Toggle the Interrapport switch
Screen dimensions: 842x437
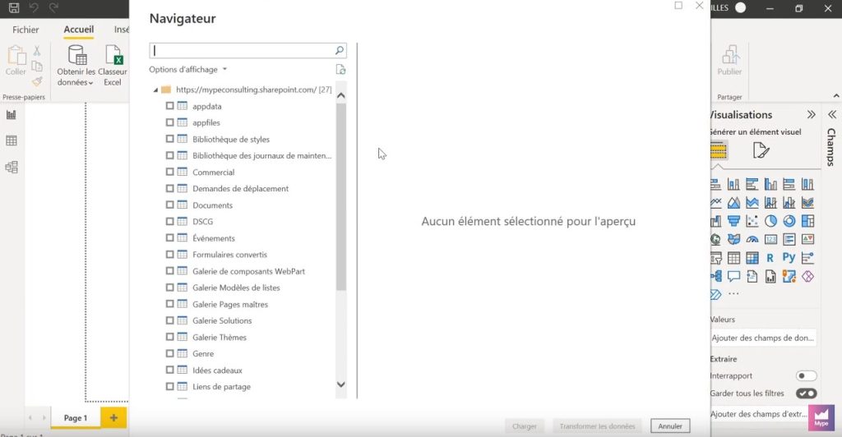tap(806, 376)
